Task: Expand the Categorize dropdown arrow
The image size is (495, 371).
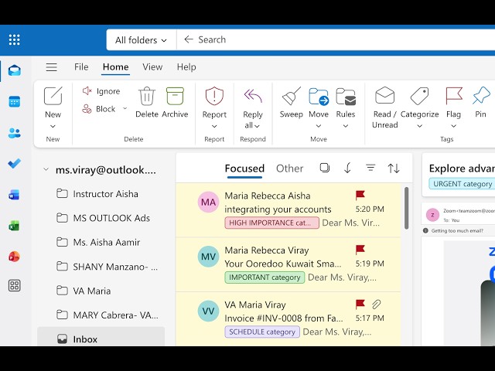Action: [x=419, y=126]
